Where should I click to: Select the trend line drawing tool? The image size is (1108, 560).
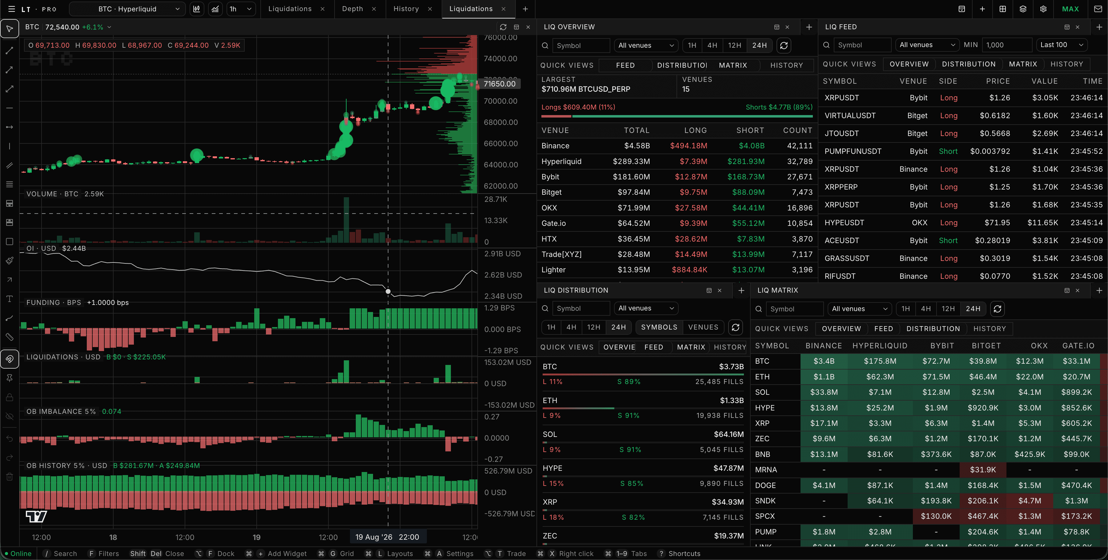10,51
